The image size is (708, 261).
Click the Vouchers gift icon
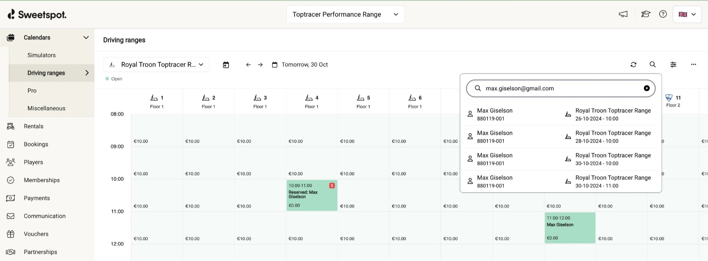coord(11,234)
